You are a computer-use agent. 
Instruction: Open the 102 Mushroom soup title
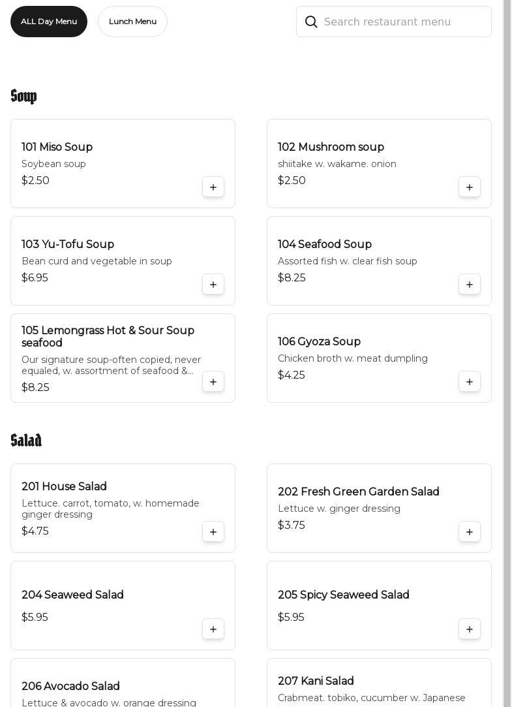coord(331,147)
